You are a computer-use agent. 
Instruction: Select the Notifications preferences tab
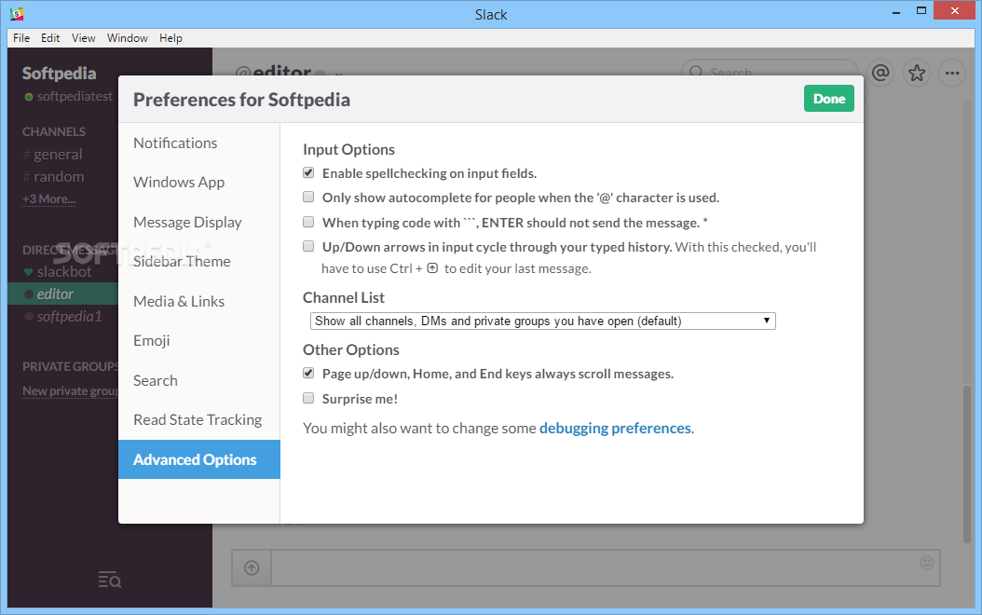pos(198,143)
